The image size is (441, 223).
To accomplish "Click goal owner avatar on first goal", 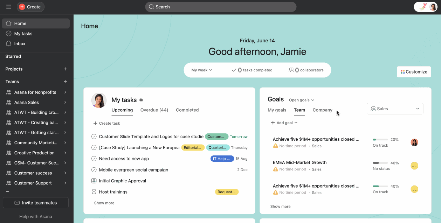I will [414, 142].
